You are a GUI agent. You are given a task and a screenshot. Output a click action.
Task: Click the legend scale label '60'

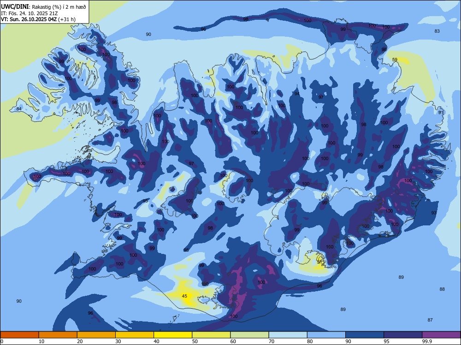[x=233, y=341]
